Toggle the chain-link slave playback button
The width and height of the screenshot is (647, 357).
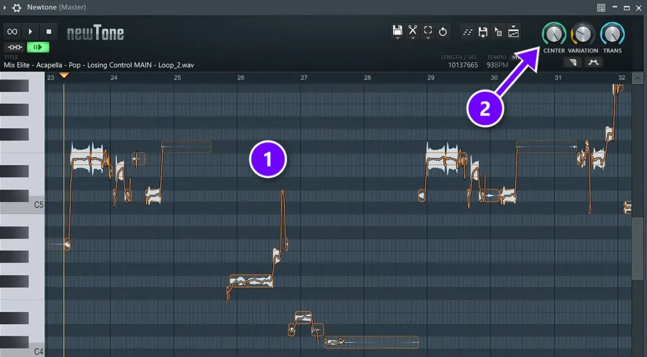[x=15, y=47]
